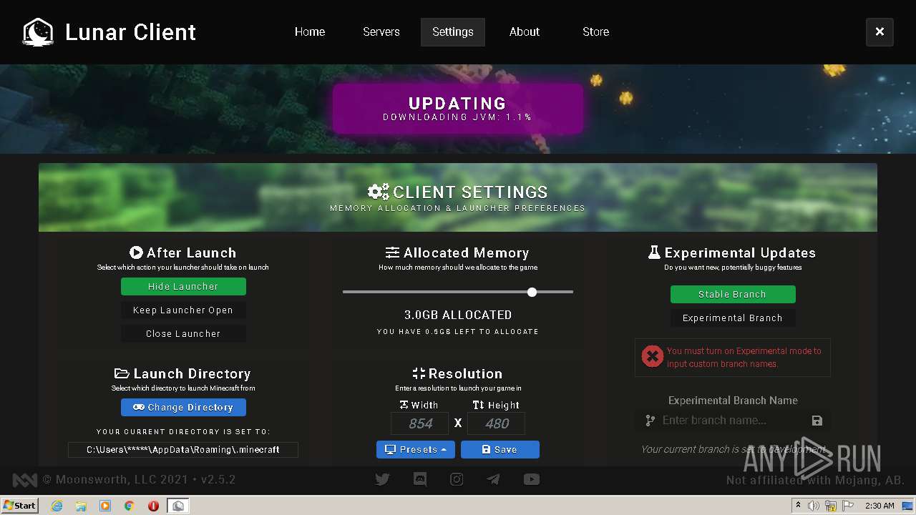Viewport: 916px width, 515px height.
Task: Open the About tab
Action: 525,32
